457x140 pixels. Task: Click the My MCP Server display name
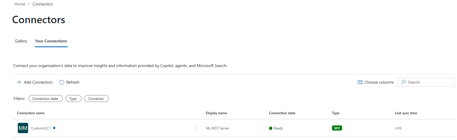click(218, 128)
